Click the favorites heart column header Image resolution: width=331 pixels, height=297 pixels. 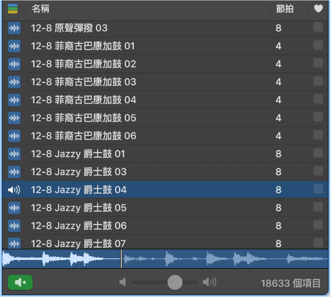[x=318, y=8]
